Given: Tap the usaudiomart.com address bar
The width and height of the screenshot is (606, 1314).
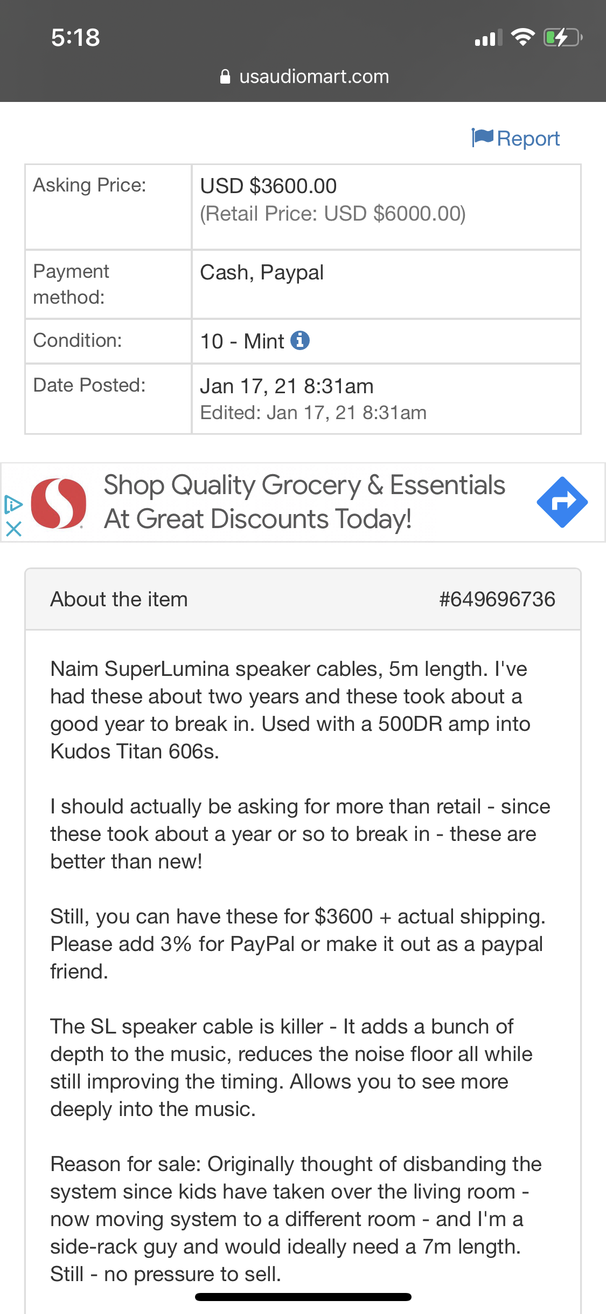Looking at the screenshot, I should [314, 77].
